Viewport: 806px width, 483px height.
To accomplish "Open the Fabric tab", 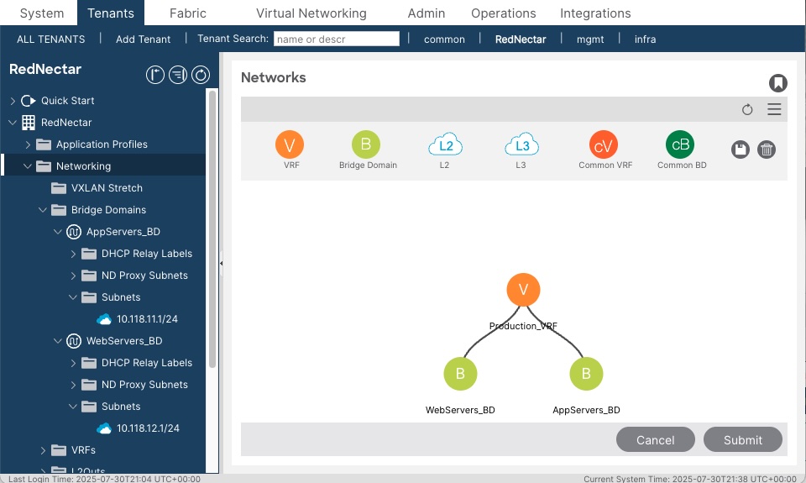I will point(187,13).
